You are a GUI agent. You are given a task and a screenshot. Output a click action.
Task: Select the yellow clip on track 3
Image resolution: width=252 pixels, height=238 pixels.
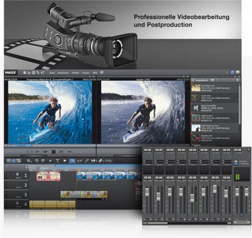click(x=84, y=195)
